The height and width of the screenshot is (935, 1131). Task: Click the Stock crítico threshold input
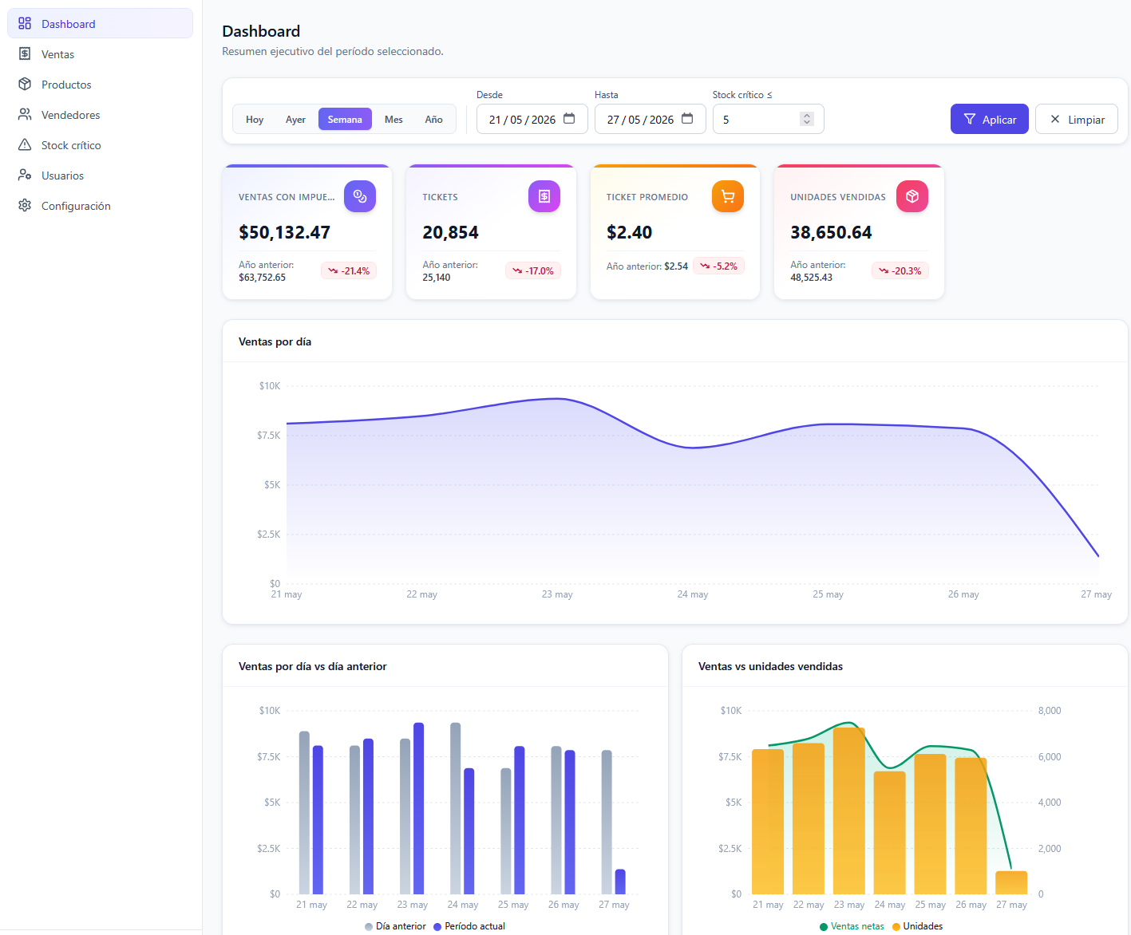[769, 120]
